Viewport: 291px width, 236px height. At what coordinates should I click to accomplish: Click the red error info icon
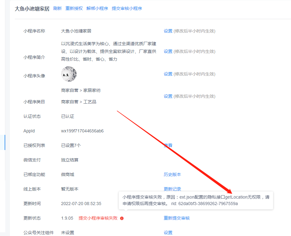click(122, 218)
